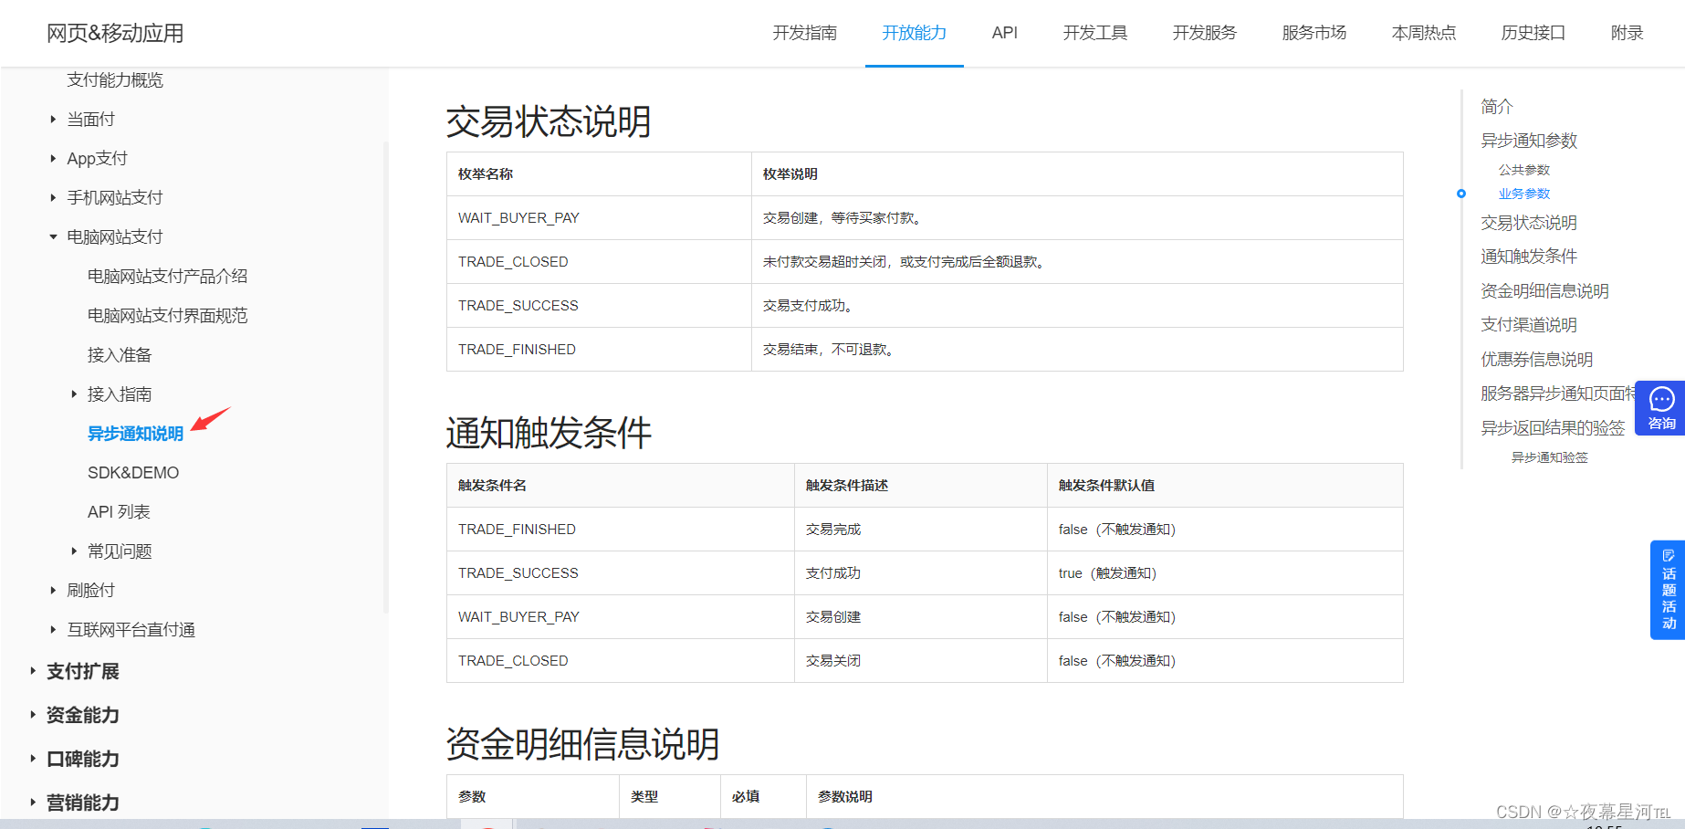Image resolution: width=1685 pixels, height=829 pixels.
Task: Open 历史接口 in top navigation
Action: pos(1533,33)
